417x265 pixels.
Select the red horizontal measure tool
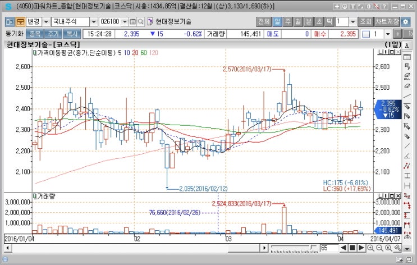coord(407,225)
